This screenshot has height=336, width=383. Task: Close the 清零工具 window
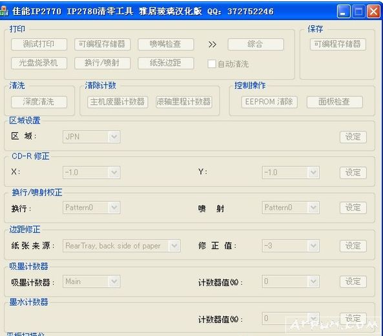[x=373, y=11]
